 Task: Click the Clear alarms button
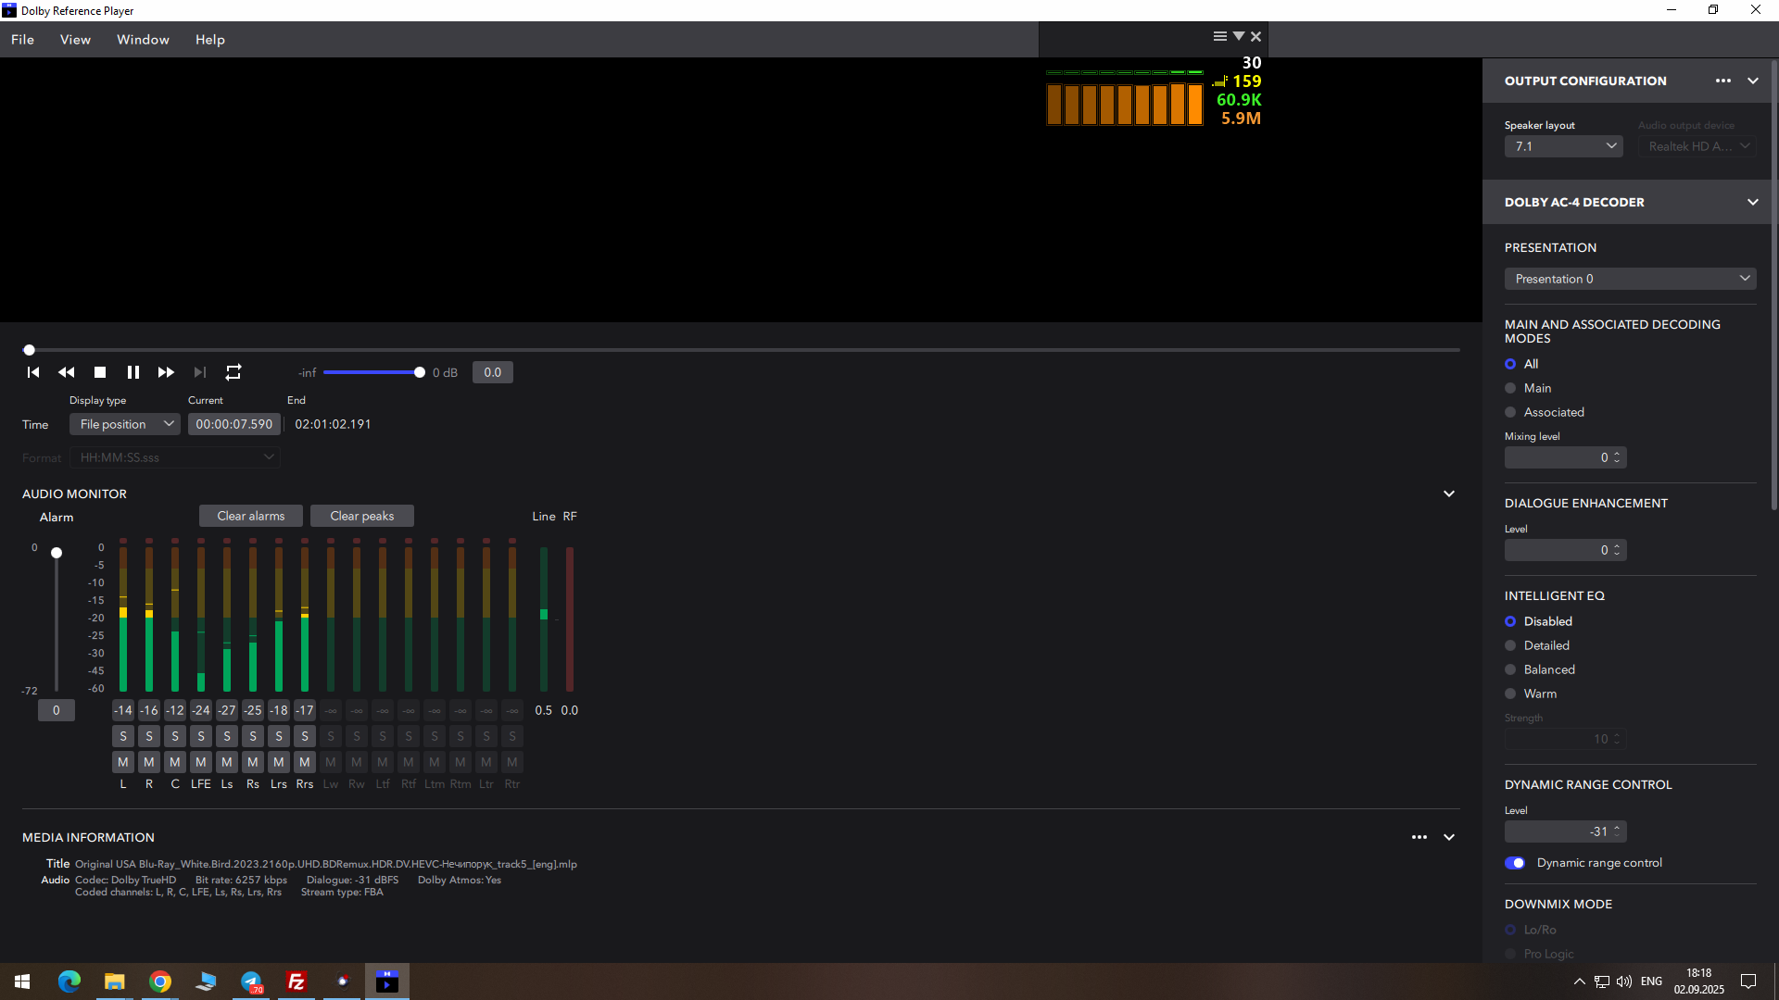(x=251, y=516)
